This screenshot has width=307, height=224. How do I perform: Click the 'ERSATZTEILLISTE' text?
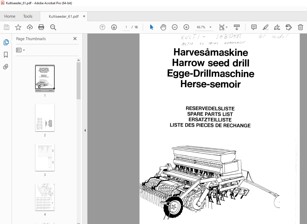(x=210, y=120)
